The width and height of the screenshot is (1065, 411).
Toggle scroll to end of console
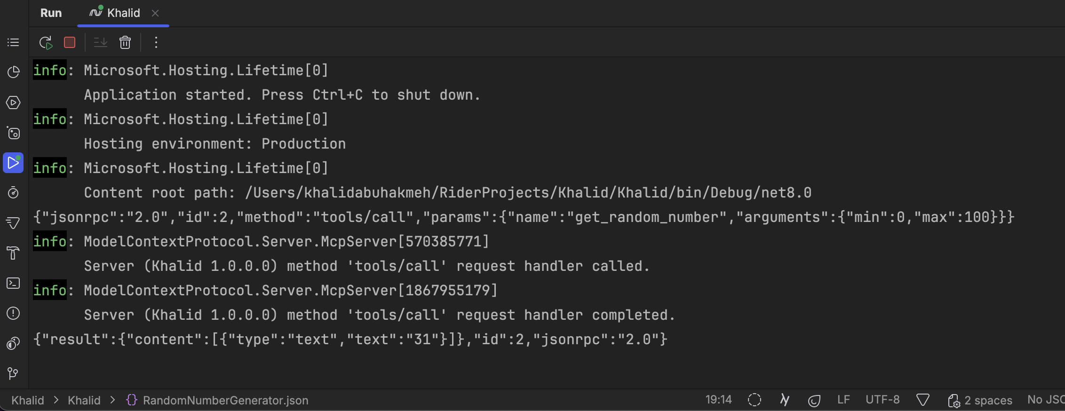(100, 43)
